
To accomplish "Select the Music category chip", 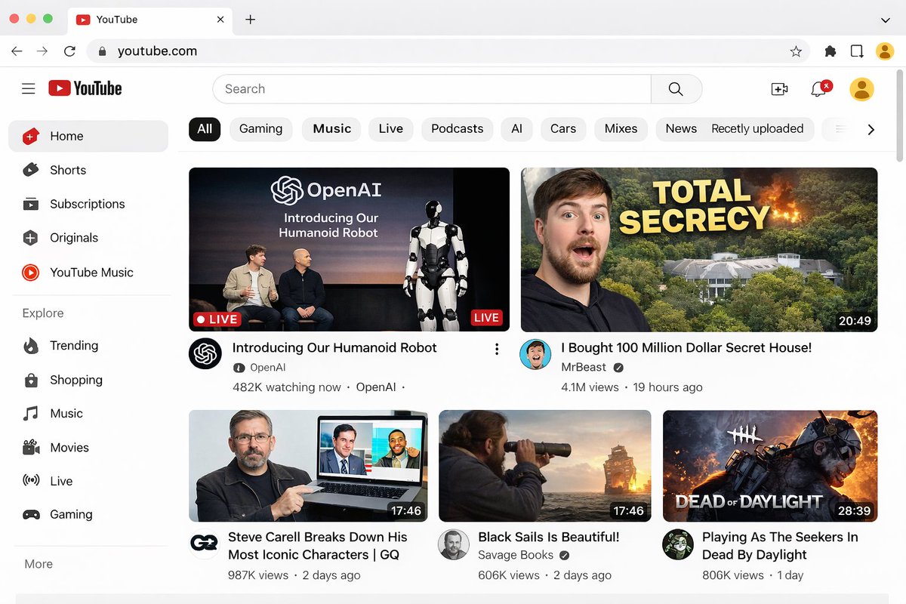I will 331,129.
